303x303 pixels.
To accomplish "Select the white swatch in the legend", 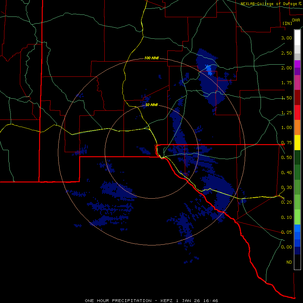I will tap(297, 37).
